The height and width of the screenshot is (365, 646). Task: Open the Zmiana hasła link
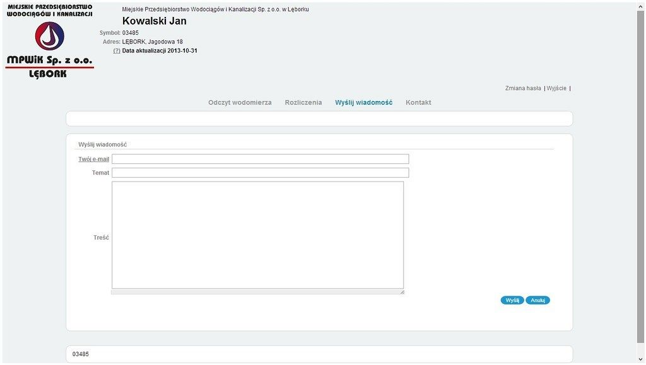[x=522, y=88]
